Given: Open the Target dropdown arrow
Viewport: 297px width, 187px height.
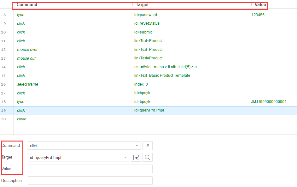Looking at the screenshot, I should 125,157.
